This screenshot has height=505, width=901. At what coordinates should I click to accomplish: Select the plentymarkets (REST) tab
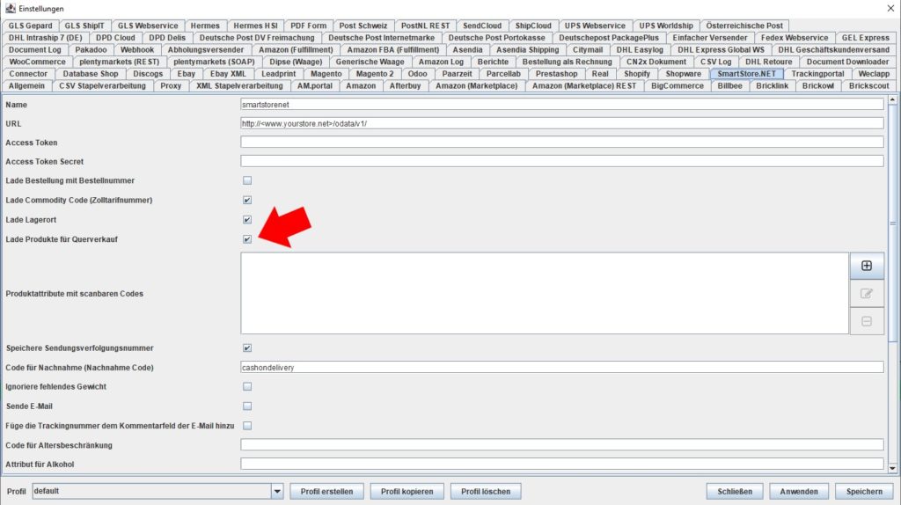(x=119, y=62)
